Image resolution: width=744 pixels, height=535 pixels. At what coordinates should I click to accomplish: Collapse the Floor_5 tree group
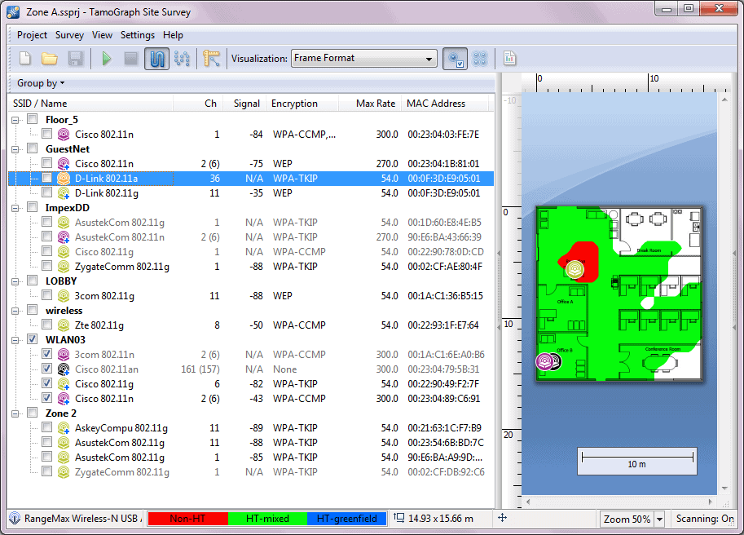pyautogui.click(x=15, y=120)
